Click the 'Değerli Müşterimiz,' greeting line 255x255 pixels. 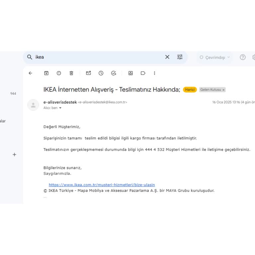(x=62, y=127)
